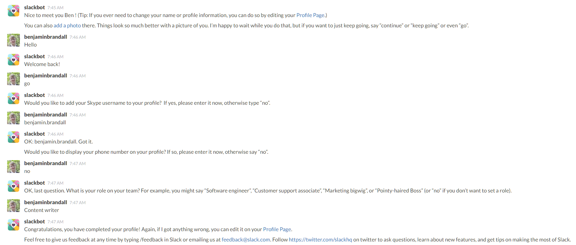Click slackbot avatar beside the Congratulations message

(14, 225)
